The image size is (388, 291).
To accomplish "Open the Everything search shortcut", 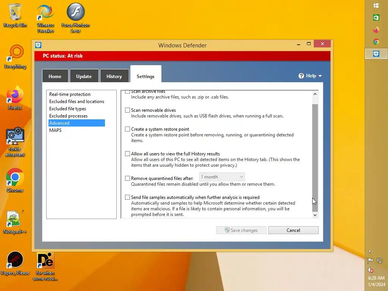I will tap(15, 57).
